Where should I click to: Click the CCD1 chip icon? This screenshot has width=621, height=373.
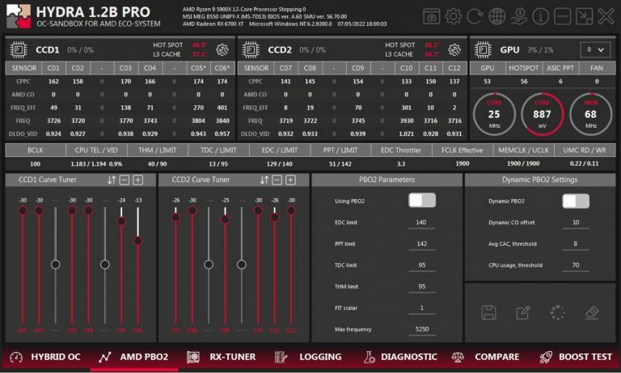click(19, 50)
